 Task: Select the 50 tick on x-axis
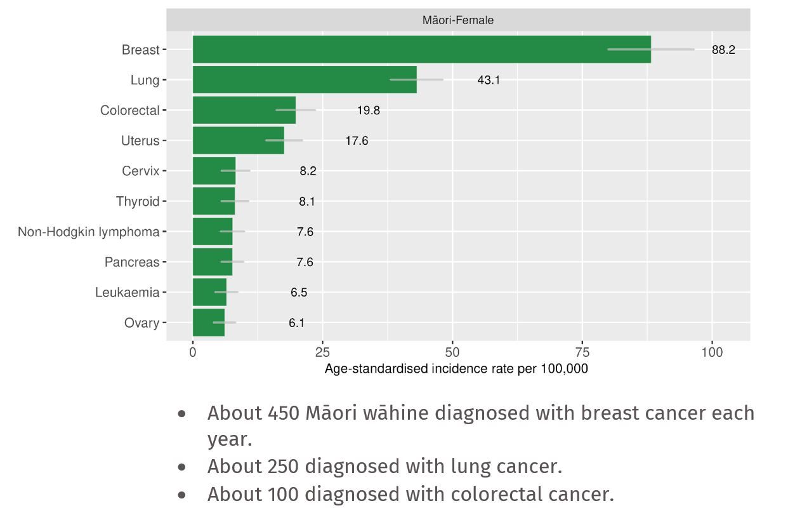[452, 352]
